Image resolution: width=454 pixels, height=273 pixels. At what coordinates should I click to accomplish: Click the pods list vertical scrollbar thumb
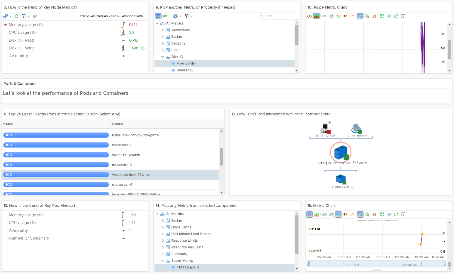222,157
